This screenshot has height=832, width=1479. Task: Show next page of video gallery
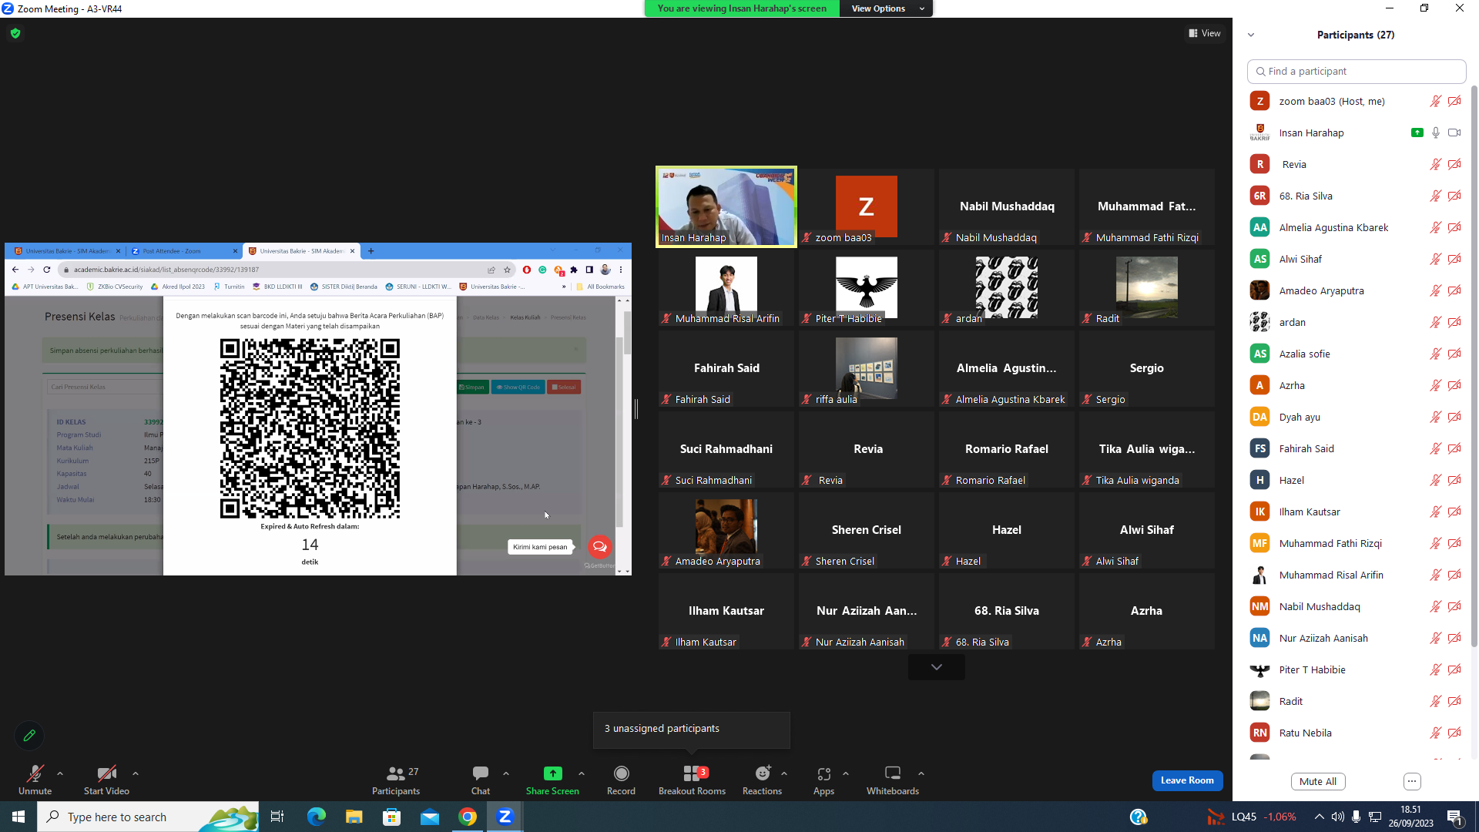click(x=937, y=667)
